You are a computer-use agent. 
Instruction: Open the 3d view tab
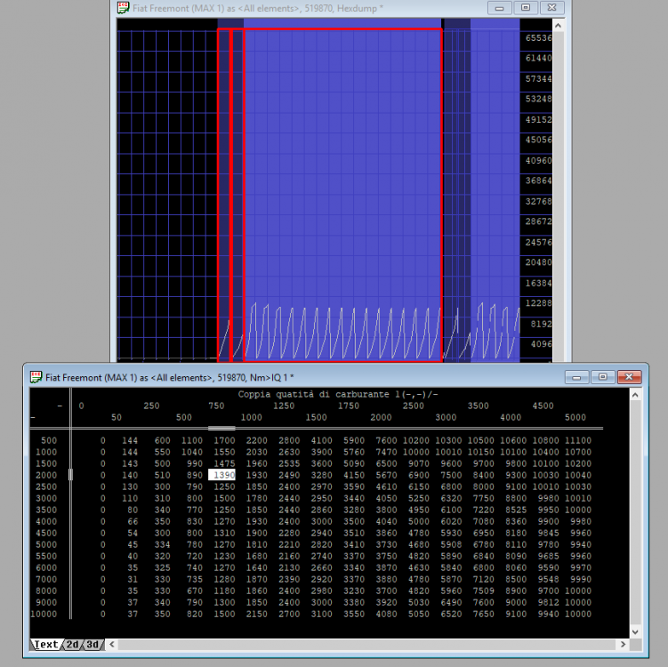pos(92,645)
